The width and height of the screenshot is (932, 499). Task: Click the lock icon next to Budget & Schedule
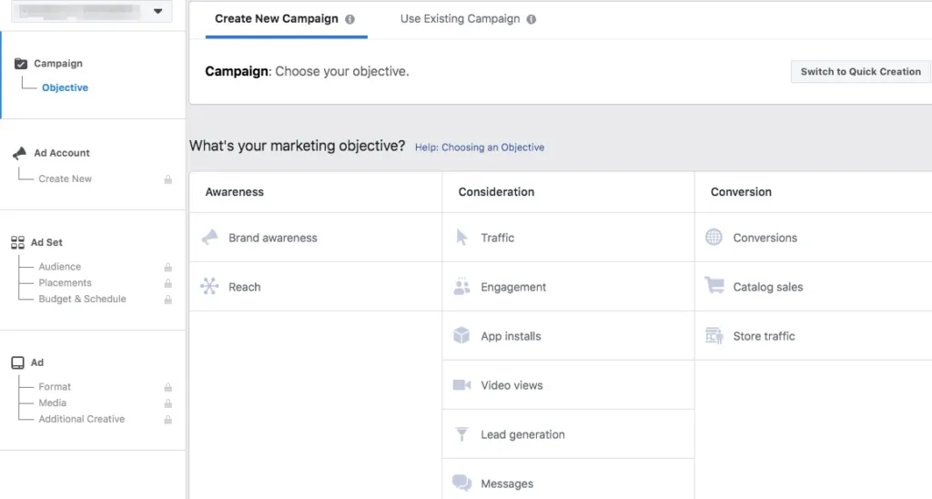pos(168,300)
